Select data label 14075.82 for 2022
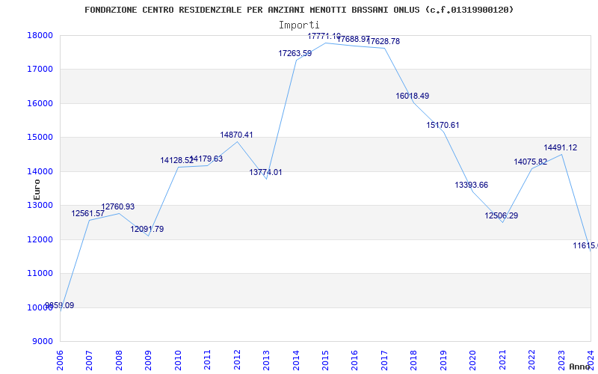Image resolution: width=598 pixels, height=374 pixels. pos(531,162)
